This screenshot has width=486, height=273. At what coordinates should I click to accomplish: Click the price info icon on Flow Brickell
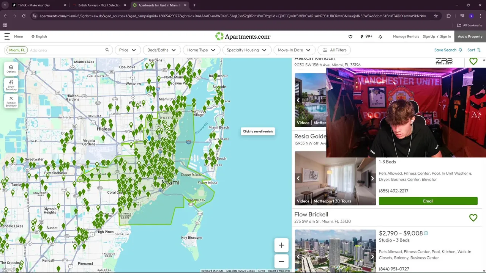[426, 233]
